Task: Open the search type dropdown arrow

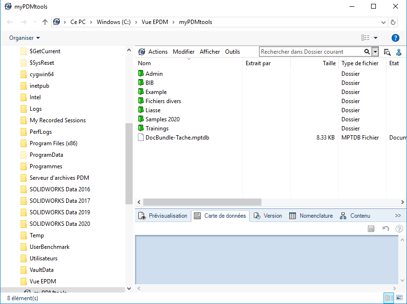Action: [x=375, y=52]
